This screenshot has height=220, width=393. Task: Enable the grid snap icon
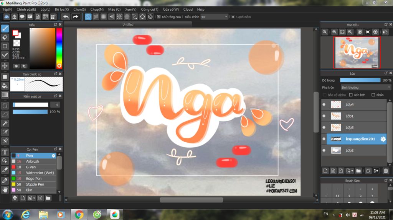coord(104,17)
